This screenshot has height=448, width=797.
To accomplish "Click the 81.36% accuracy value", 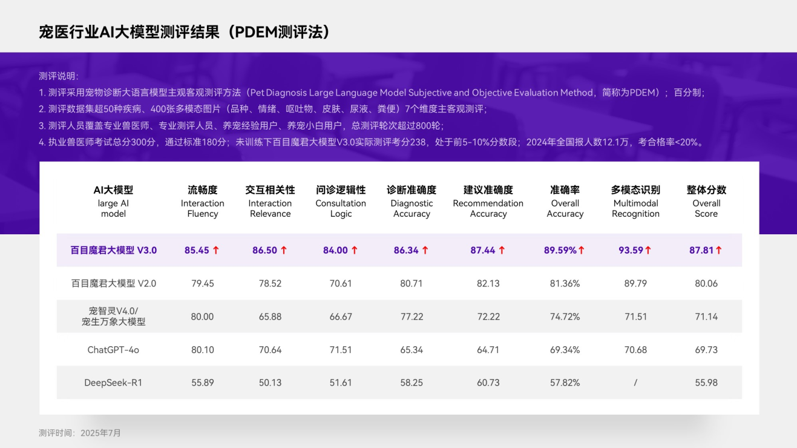I will tap(565, 283).
